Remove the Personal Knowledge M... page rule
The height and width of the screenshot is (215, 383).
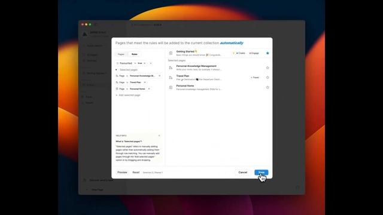pos(160,76)
